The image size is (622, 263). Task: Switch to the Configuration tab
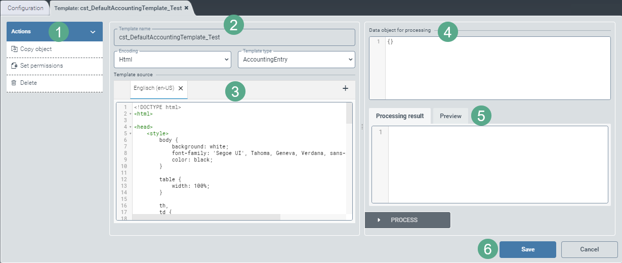25,8
